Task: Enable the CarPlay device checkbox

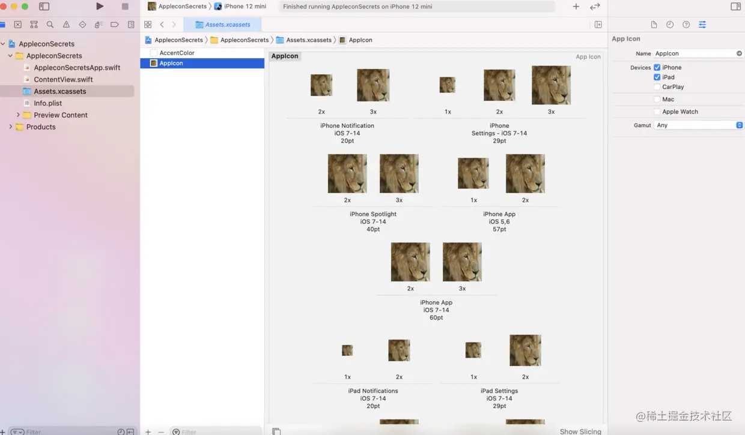Action: point(657,87)
